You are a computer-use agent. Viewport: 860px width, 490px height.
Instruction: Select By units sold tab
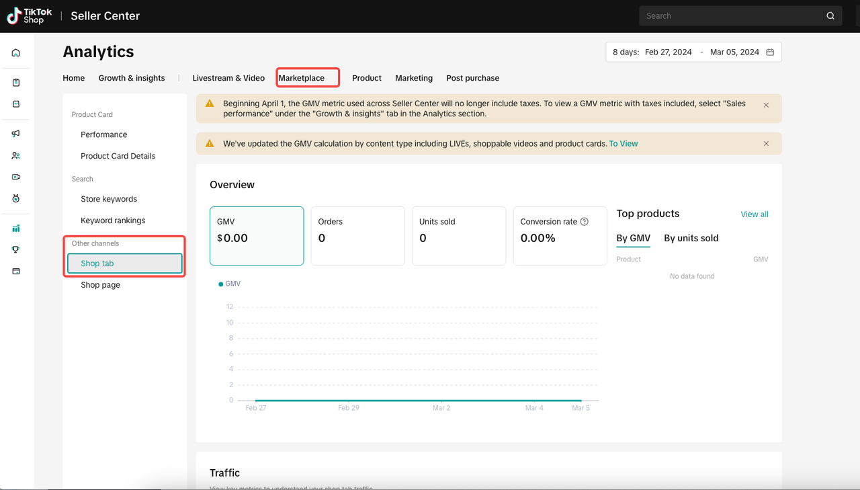click(x=691, y=238)
